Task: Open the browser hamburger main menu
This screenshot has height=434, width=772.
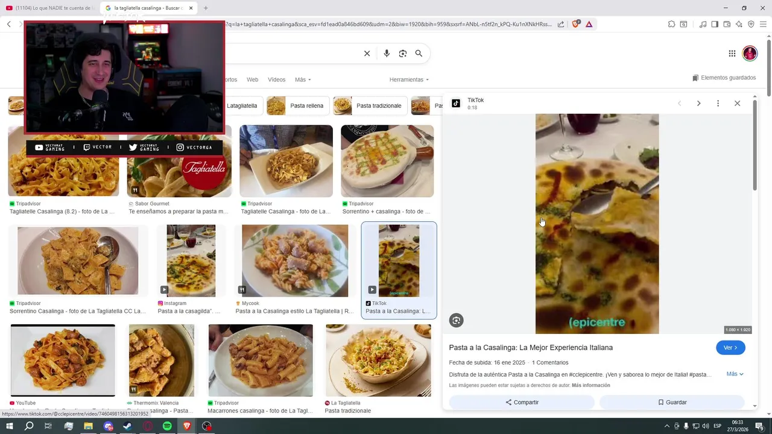Action: tap(763, 24)
